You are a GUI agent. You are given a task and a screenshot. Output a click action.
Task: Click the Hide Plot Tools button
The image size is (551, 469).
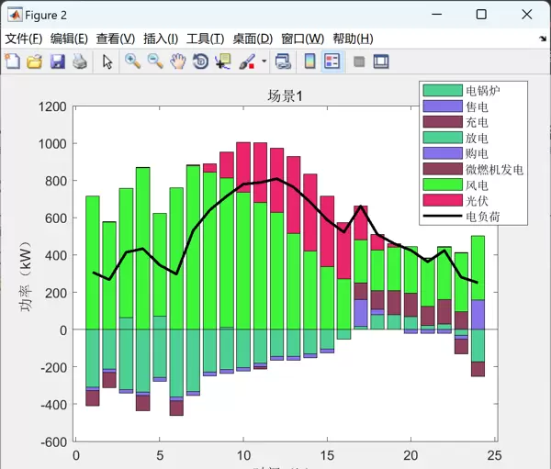pos(358,61)
